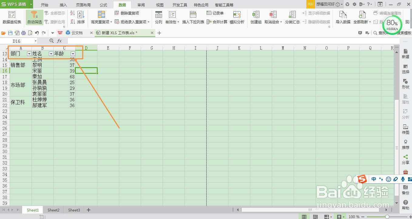Open the 帮助 help sidebar icon
This screenshot has width=412, height=219.
pos(406,205)
